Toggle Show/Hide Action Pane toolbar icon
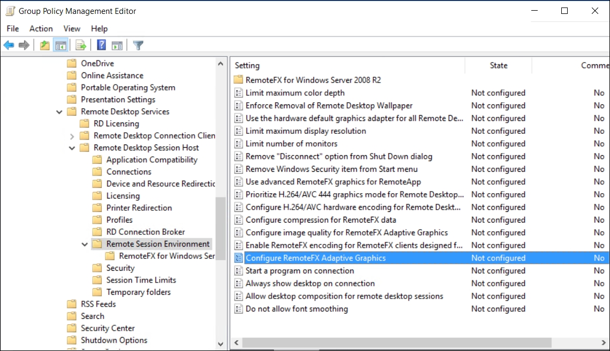This screenshot has width=610, height=351. point(117,45)
